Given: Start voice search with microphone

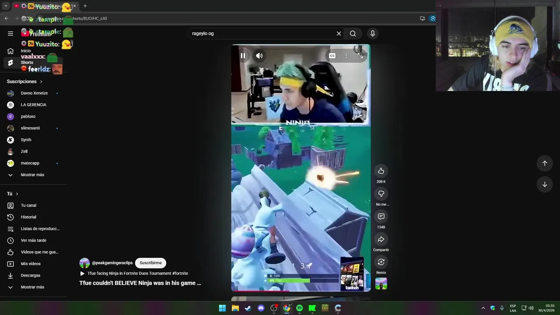Looking at the screenshot, I should point(373,33).
